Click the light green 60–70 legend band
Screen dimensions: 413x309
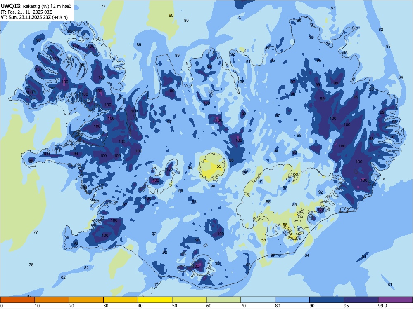pyautogui.click(x=223, y=300)
